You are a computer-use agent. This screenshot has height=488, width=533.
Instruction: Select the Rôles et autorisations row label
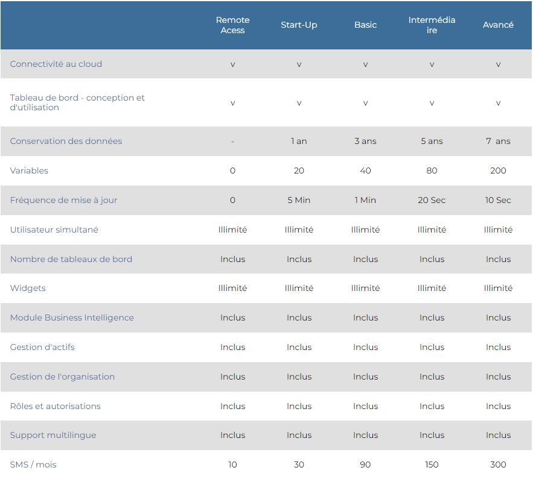point(55,406)
